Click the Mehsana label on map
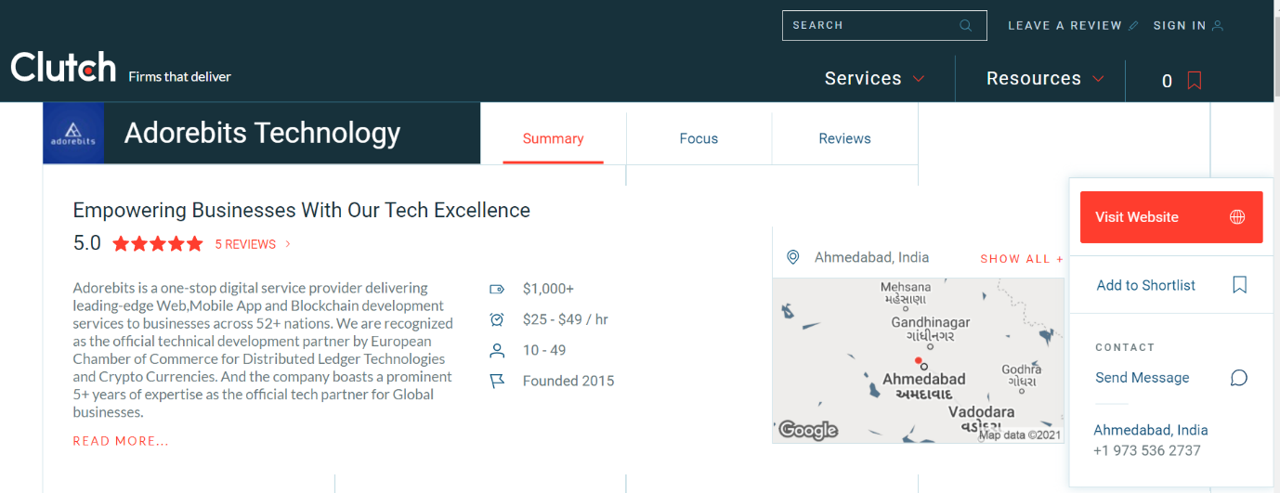The image size is (1280, 493). coord(906,287)
